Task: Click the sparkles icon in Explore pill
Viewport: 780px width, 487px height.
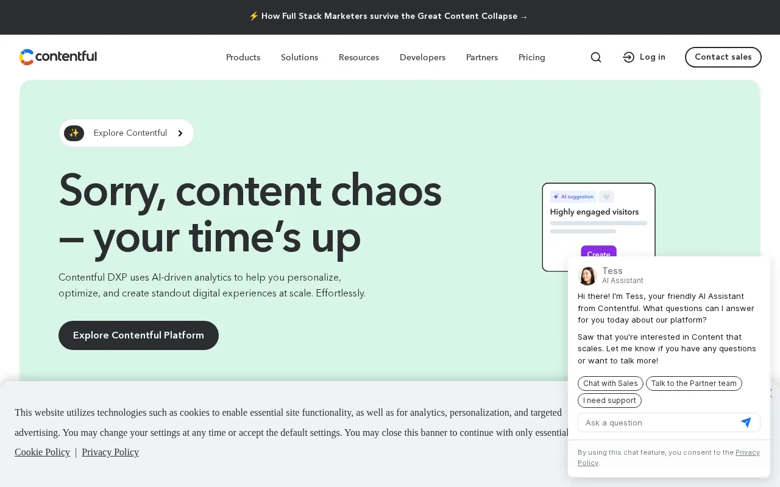Action: 74,133
